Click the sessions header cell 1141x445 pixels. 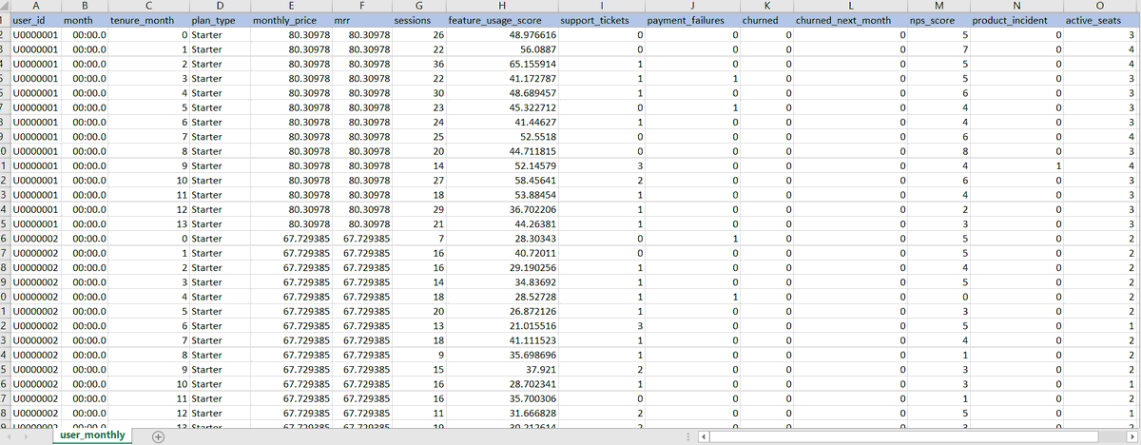pos(417,20)
